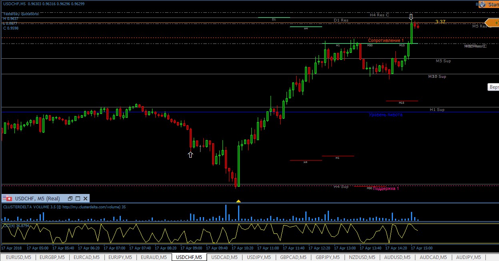499x261 pixels.
Task: Click the Сопротивление 1 resistance label
Action: [386, 41]
